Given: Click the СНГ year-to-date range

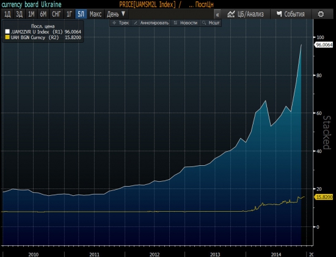Looking at the screenshot, I should click(56, 14).
